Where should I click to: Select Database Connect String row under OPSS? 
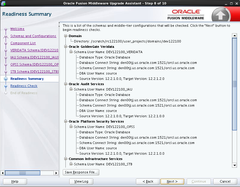(138, 137)
